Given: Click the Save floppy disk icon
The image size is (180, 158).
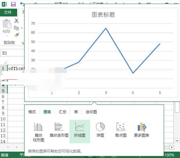Looking at the screenshot, I should (x=13, y=4).
